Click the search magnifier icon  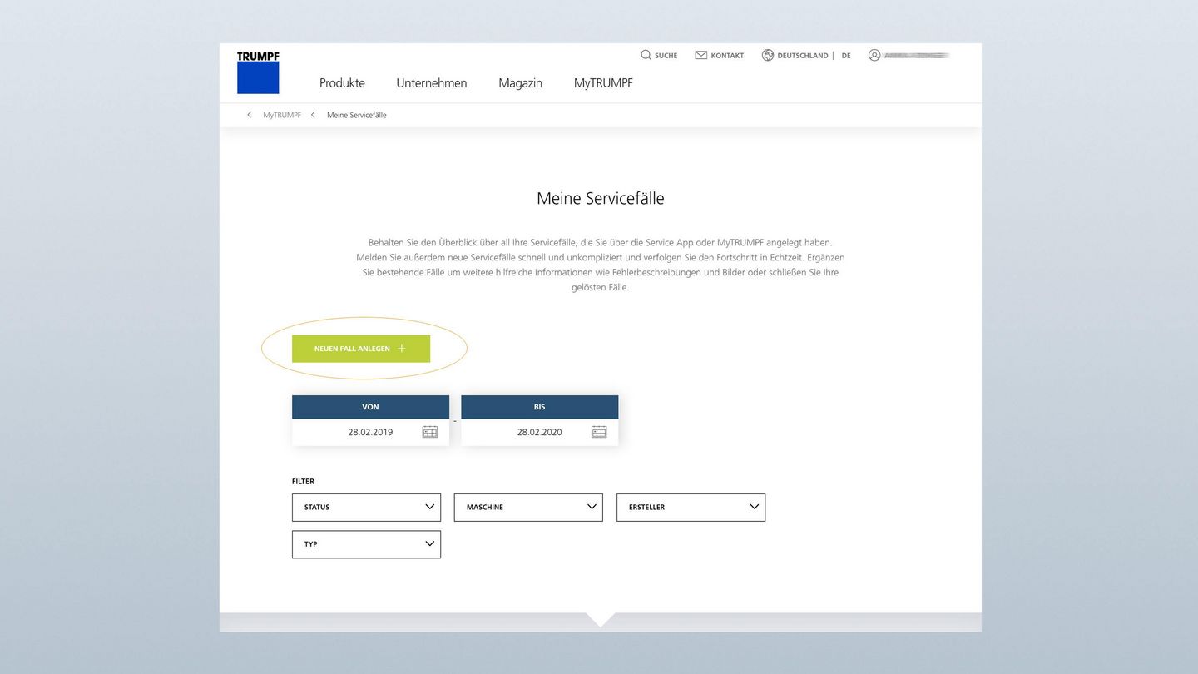[646, 55]
